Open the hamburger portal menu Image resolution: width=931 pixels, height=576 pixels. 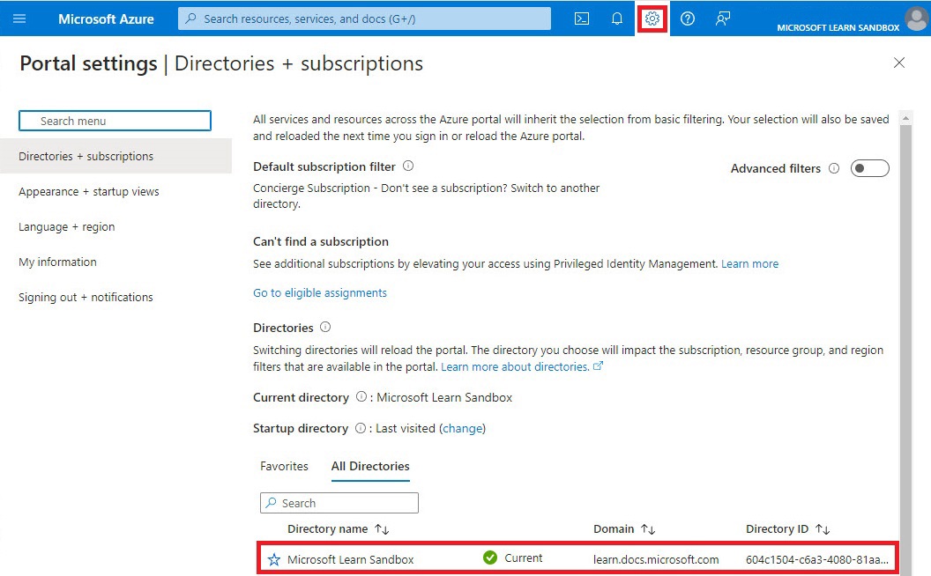[x=19, y=18]
